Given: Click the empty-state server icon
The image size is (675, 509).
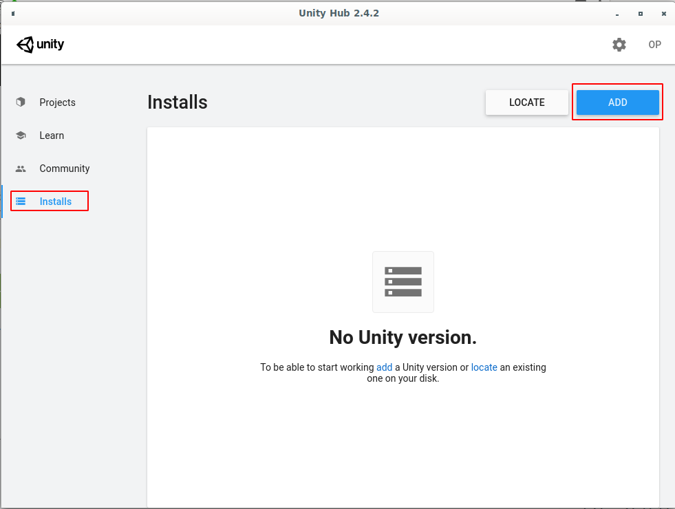Looking at the screenshot, I should coord(403,282).
